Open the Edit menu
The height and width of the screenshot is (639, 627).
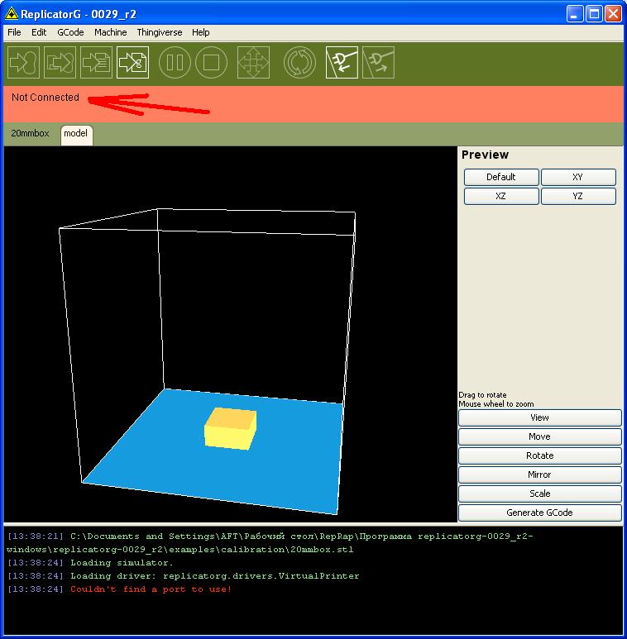(x=39, y=32)
